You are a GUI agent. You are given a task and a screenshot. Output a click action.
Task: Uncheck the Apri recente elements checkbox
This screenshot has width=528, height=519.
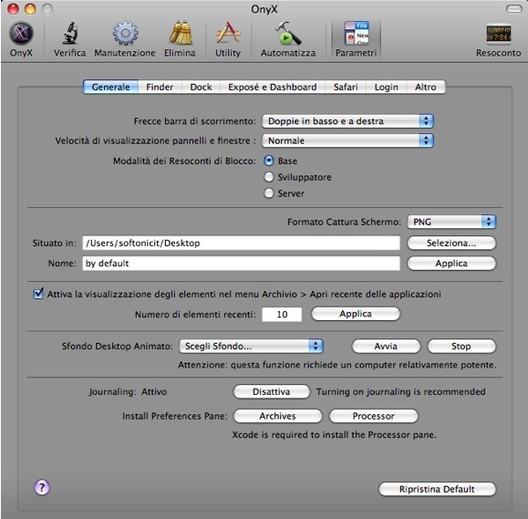(x=38, y=294)
